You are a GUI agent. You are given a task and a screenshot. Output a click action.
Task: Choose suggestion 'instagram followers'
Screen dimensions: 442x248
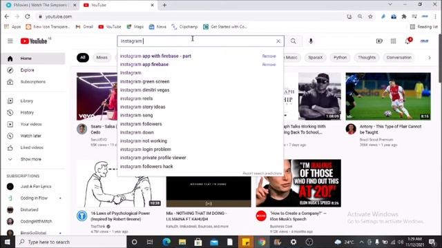click(x=200, y=124)
